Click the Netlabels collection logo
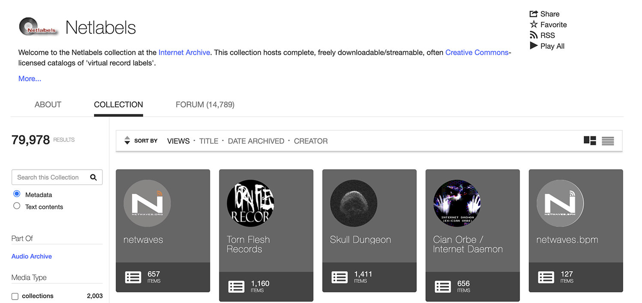Image resolution: width=642 pixels, height=303 pixels. tap(39, 26)
